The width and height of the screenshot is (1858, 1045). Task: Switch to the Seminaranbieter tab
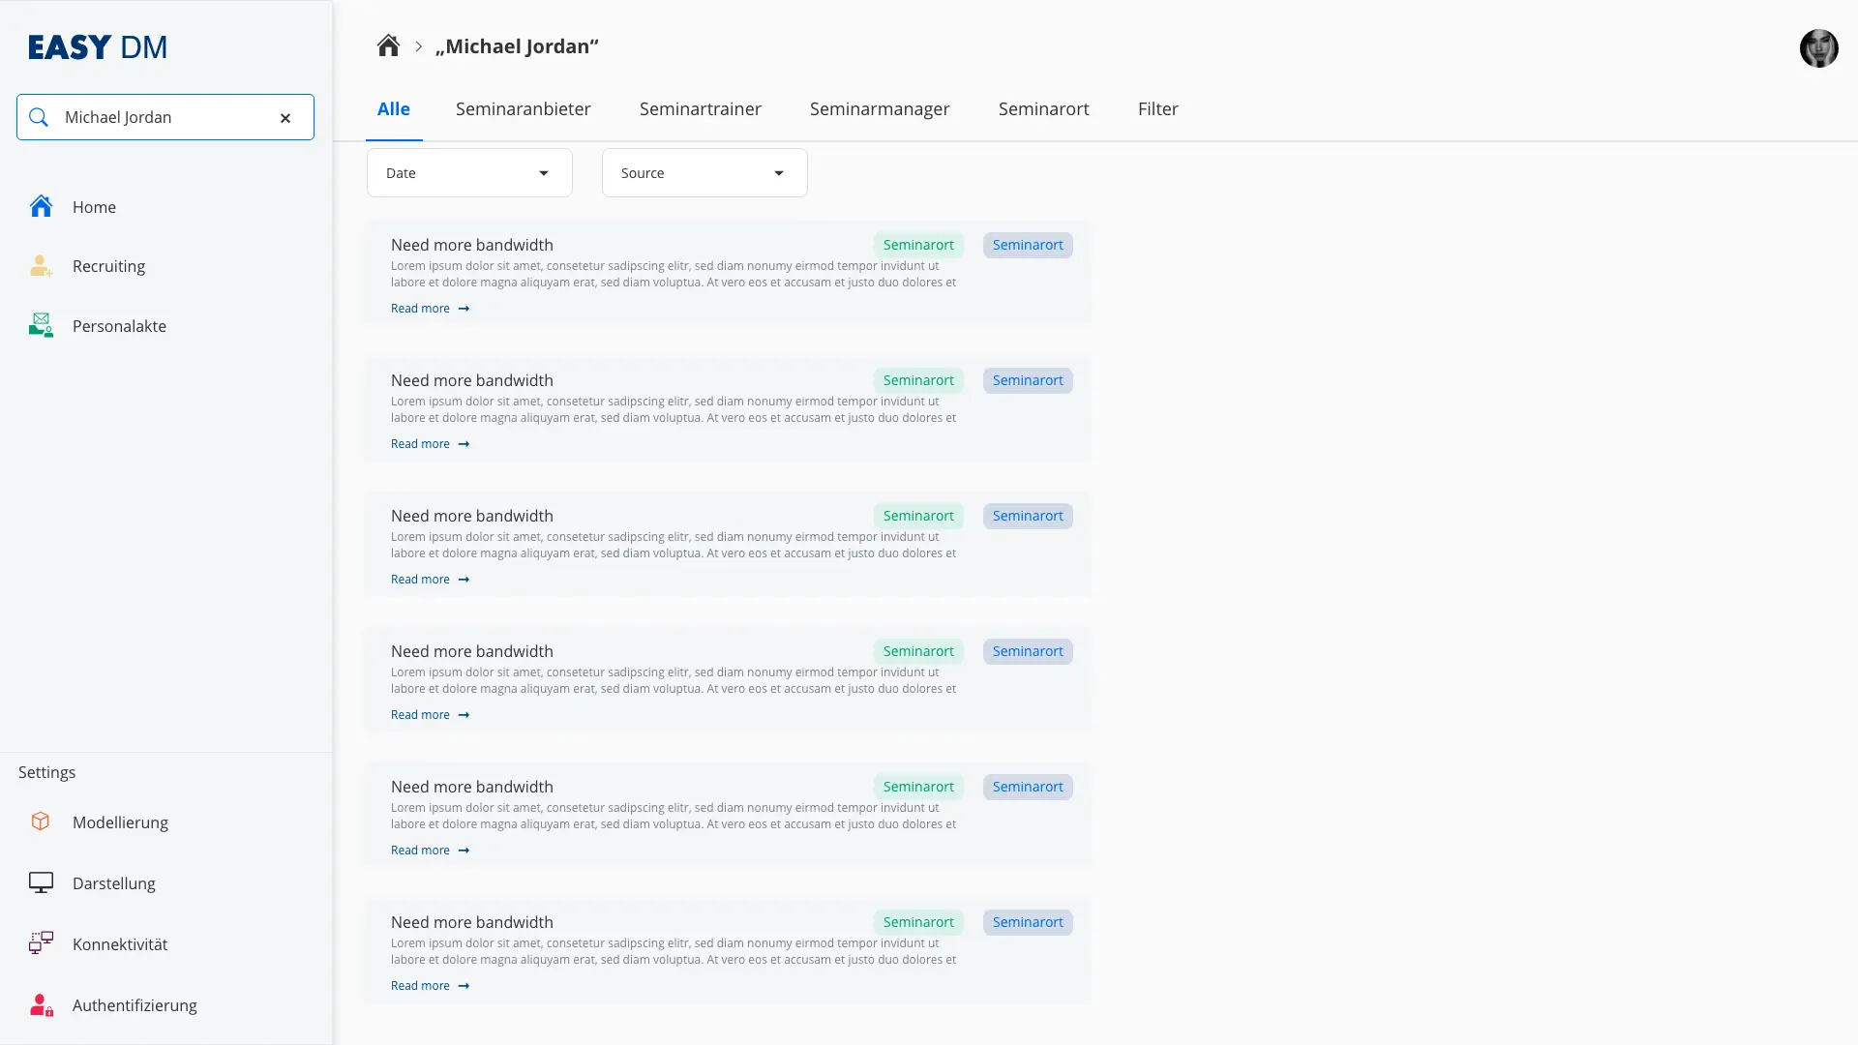523,109
